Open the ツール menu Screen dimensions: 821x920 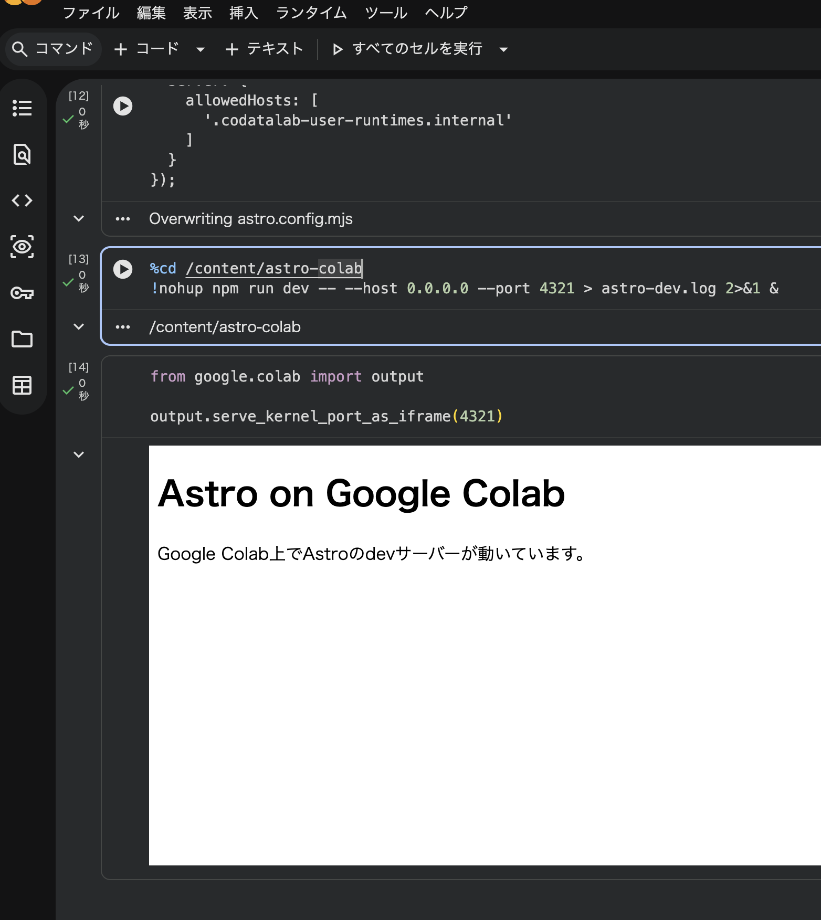coord(386,13)
